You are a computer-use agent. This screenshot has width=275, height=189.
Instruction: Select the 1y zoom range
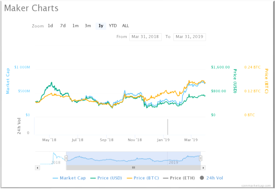click(101, 26)
